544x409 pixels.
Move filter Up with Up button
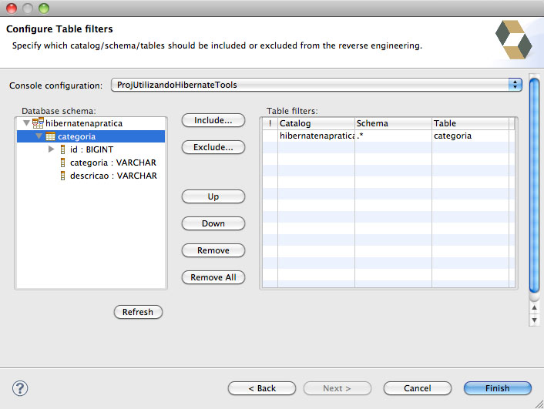(x=213, y=196)
